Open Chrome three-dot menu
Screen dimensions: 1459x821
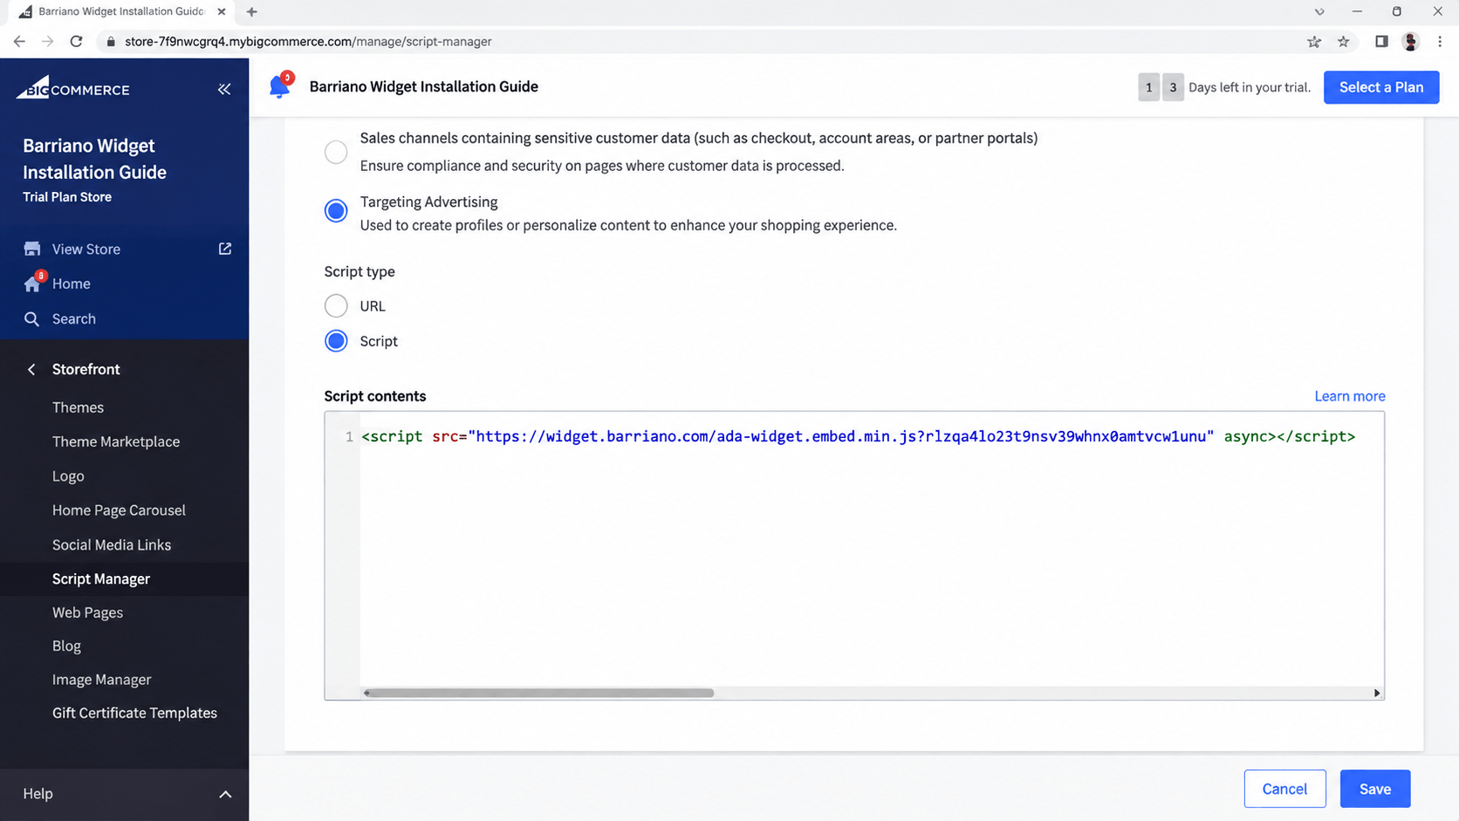tap(1440, 41)
